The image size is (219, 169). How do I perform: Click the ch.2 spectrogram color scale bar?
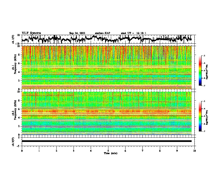coord(200,116)
